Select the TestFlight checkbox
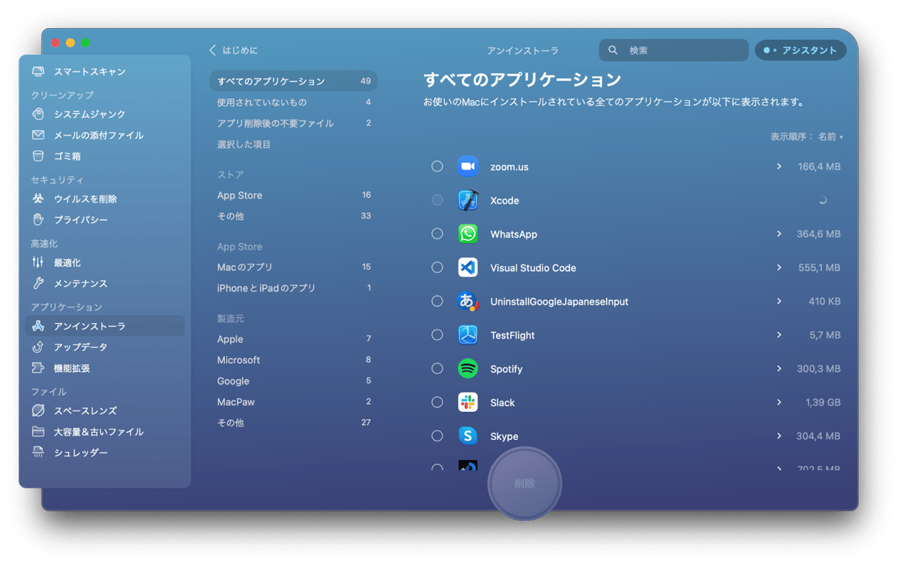Image resolution: width=900 pixels, height=566 pixels. (x=437, y=335)
